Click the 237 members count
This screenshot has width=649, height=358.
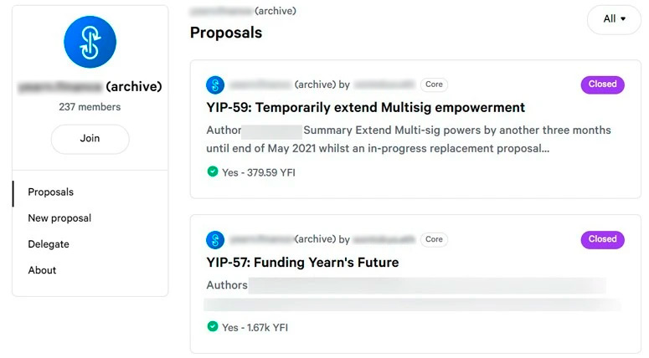tap(90, 107)
